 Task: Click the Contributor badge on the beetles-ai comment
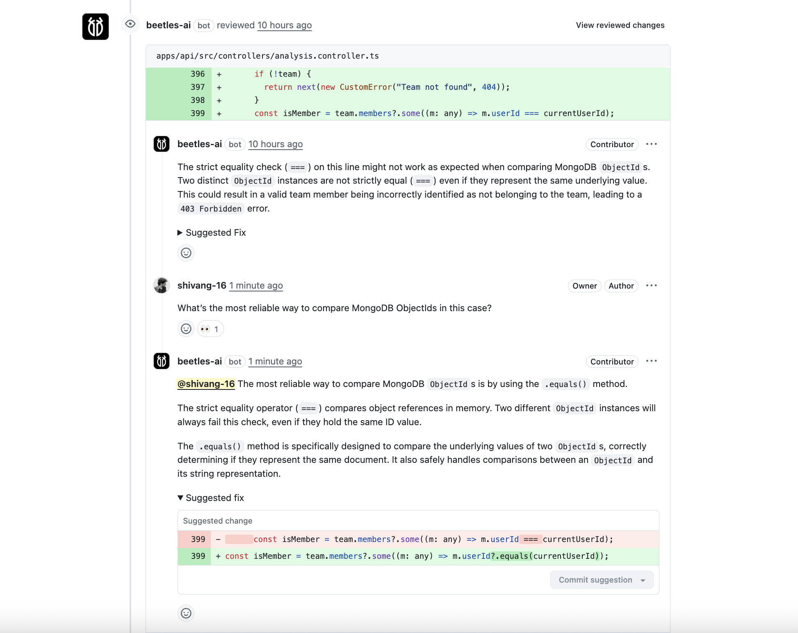(x=612, y=144)
